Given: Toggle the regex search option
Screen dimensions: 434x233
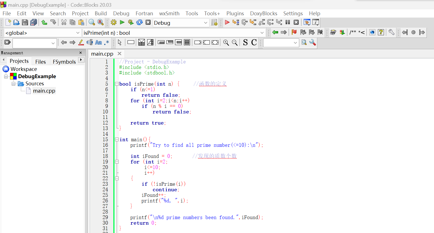Looking at the screenshot, I should coord(107,43).
